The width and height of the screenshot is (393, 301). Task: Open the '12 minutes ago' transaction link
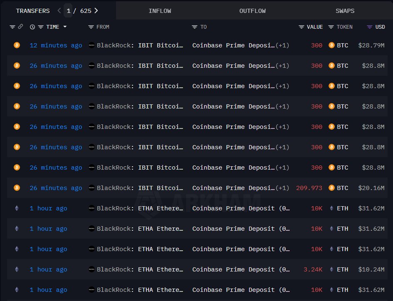coord(56,45)
